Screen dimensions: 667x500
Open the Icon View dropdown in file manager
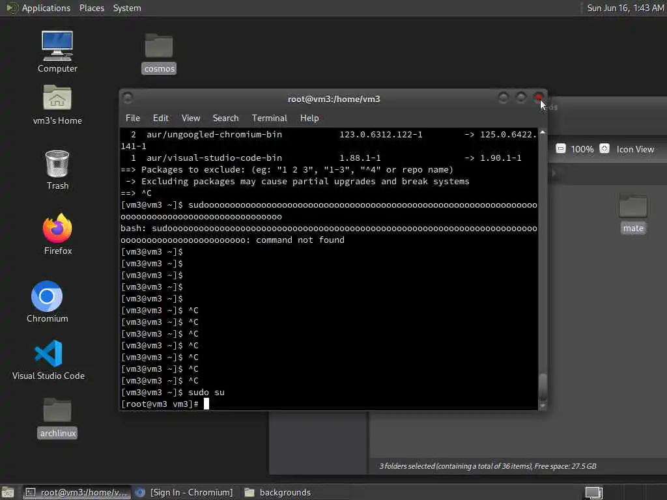(x=635, y=149)
